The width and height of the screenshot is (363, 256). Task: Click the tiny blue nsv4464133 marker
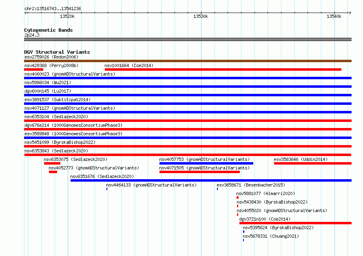[107, 189]
